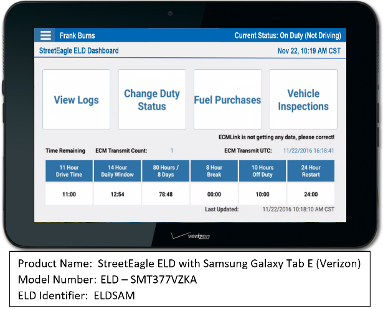
Task: Tap the Change Duty Status tile
Action: [x=151, y=100]
